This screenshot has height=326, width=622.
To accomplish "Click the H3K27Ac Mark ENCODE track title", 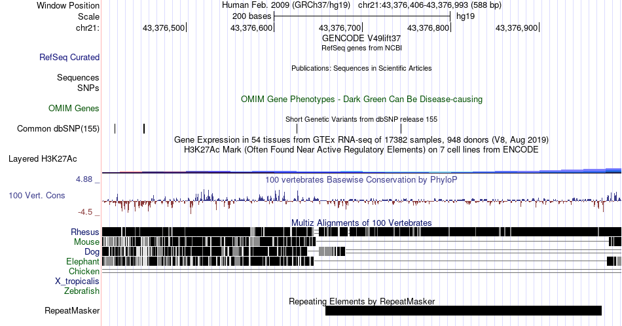I will [x=361, y=149].
